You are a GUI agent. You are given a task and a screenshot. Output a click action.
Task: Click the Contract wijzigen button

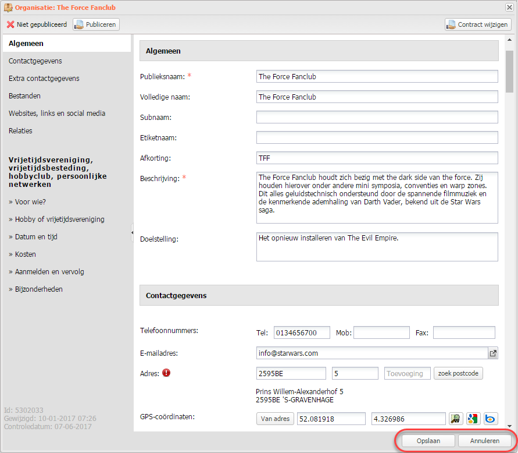click(478, 24)
